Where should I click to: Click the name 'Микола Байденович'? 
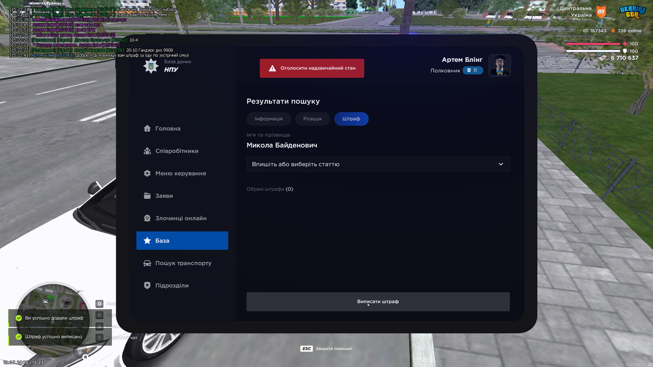(x=282, y=145)
